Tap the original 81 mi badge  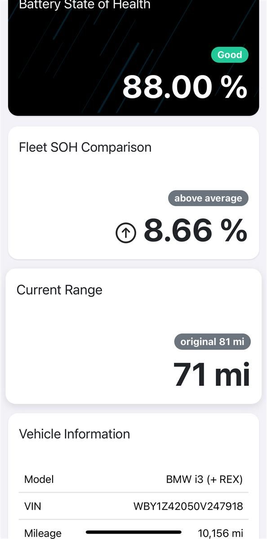coord(212,342)
